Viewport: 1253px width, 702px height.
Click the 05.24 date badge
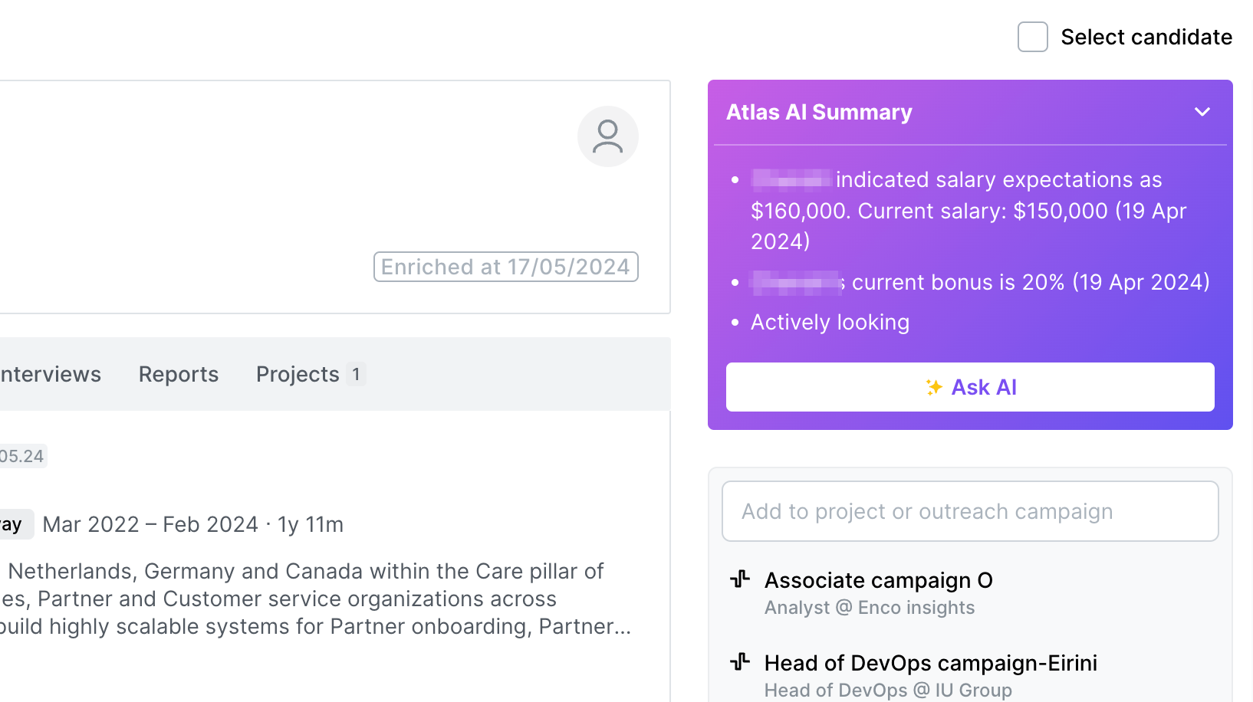[21, 456]
